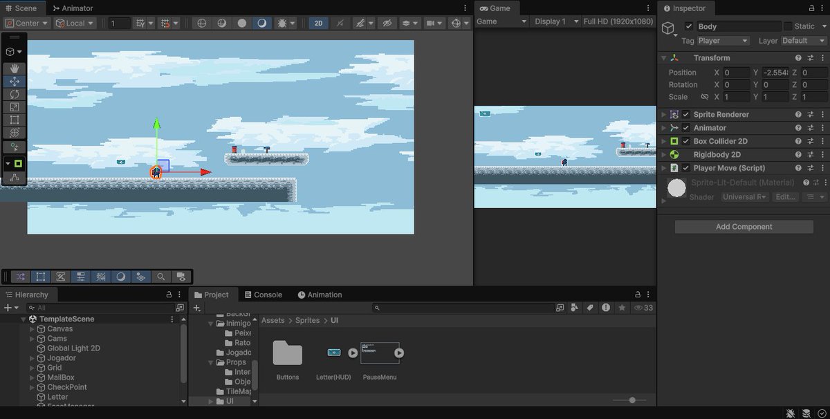Select the combined Transform tool
830x419 pixels.
pos(14,132)
